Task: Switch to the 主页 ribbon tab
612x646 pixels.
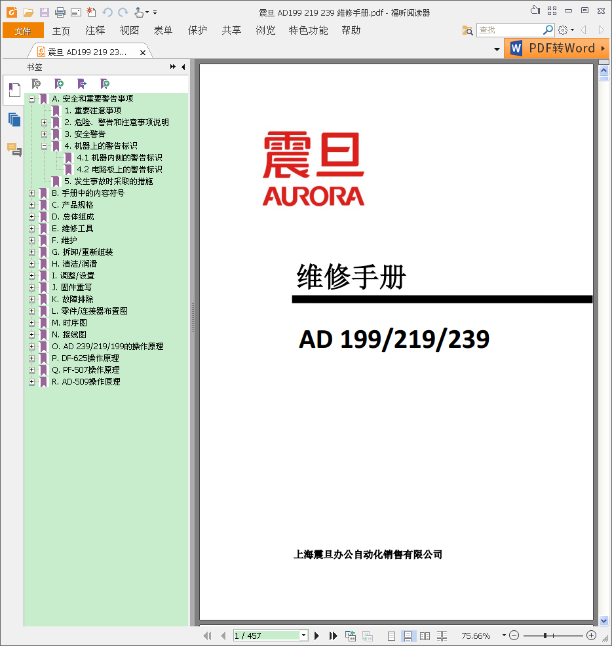Action: pos(62,31)
